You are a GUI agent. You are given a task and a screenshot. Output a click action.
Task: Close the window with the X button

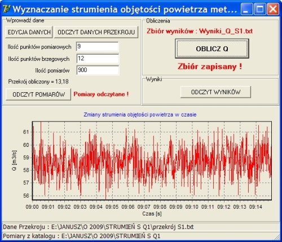coord(273,9)
